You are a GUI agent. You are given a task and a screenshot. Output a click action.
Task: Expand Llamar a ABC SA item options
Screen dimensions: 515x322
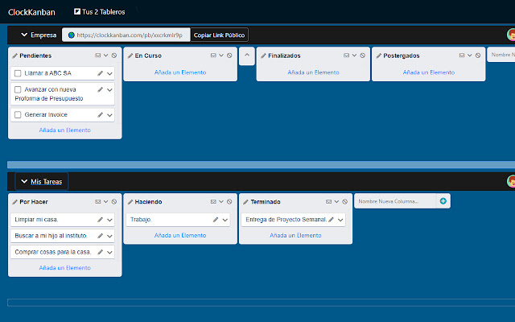109,73
